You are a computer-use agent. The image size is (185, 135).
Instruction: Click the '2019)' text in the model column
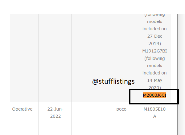pyautogui.click(x=154, y=44)
